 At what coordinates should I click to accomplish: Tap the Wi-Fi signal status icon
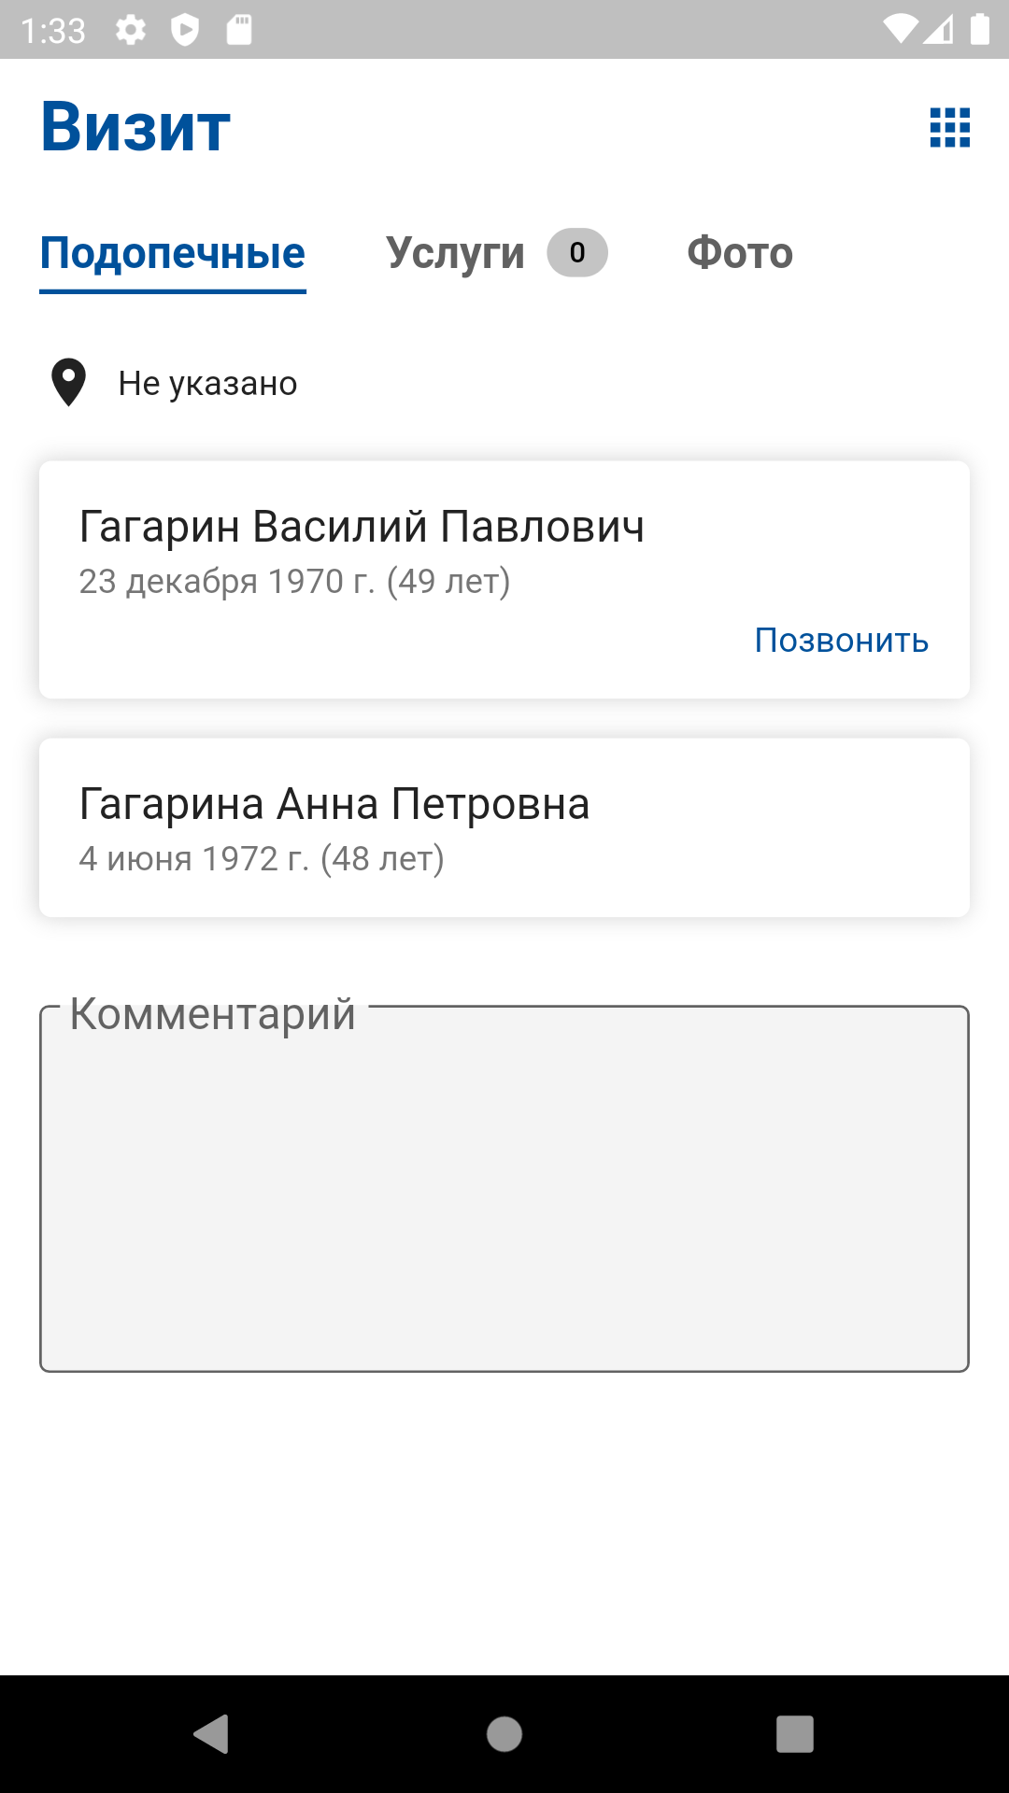tap(901, 30)
